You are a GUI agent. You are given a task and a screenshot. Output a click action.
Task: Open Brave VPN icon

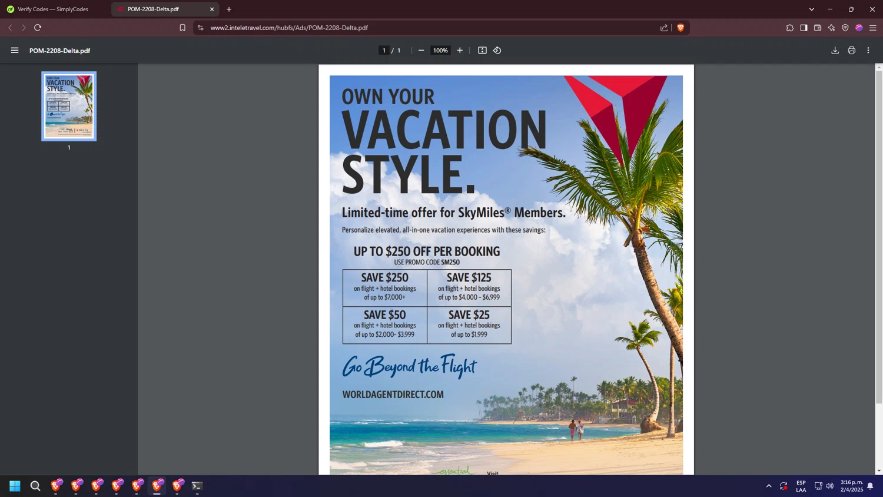[845, 28]
